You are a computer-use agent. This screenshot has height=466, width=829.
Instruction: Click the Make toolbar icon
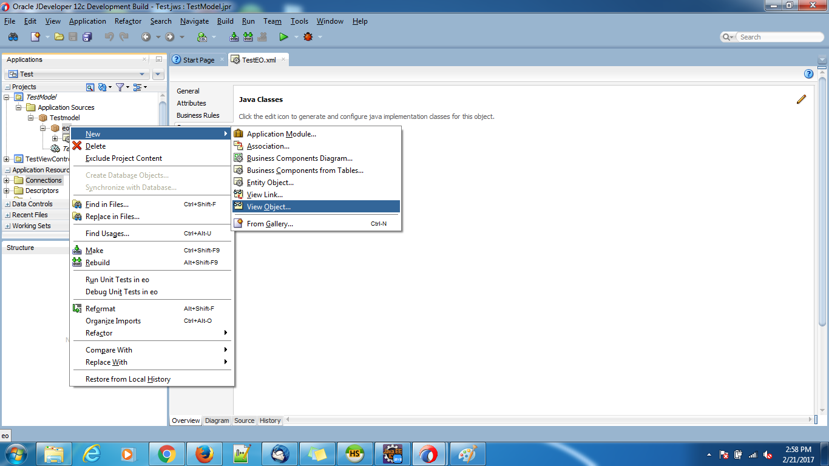234,36
